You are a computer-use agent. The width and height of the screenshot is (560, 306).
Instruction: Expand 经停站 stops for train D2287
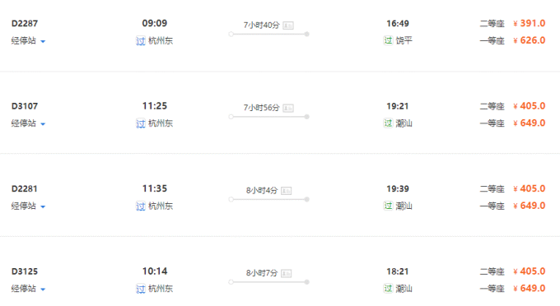click(x=28, y=41)
